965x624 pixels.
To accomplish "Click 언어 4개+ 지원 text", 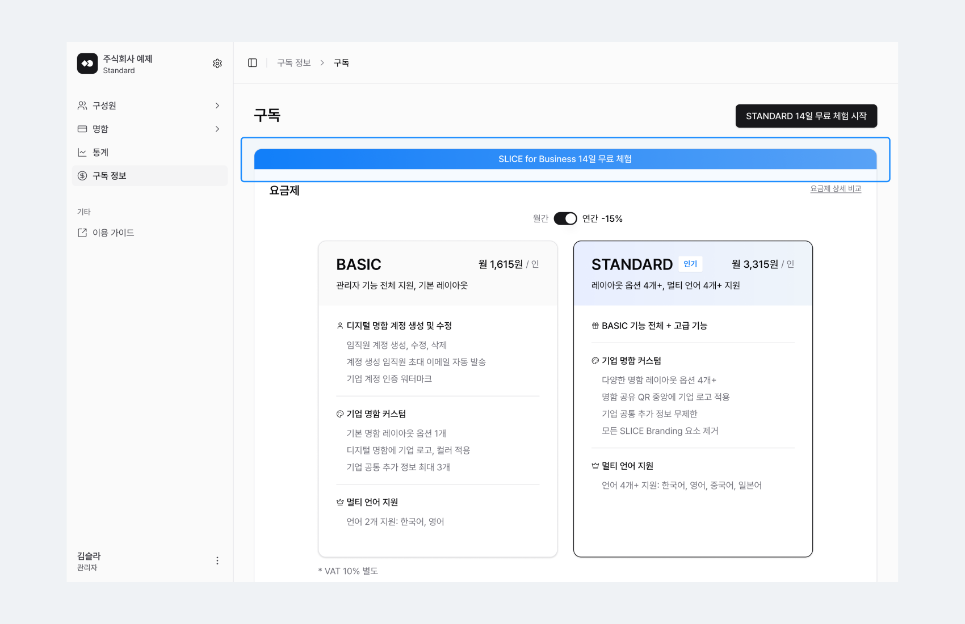I will [x=682, y=486].
